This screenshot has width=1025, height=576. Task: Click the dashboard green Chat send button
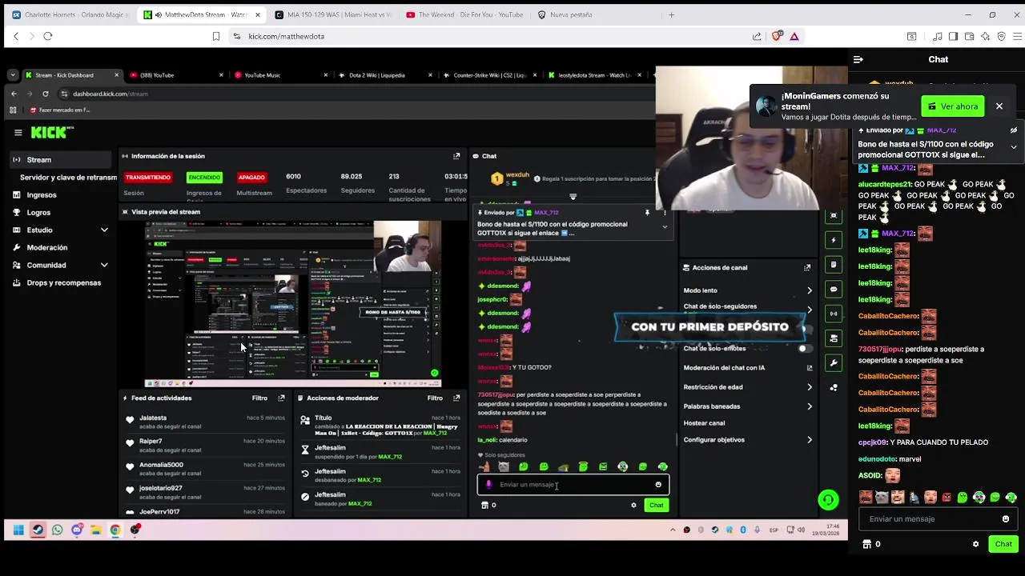click(x=656, y=506)
